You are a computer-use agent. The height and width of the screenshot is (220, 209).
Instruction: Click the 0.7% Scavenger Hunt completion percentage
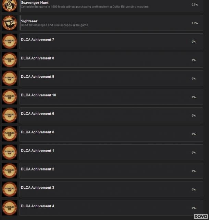(x=195, y=4)
